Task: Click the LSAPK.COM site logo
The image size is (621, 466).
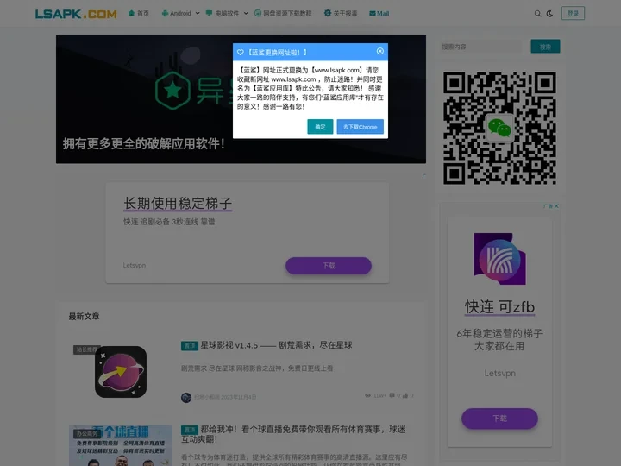Action: pyautogui.click(x=76, y=14)
